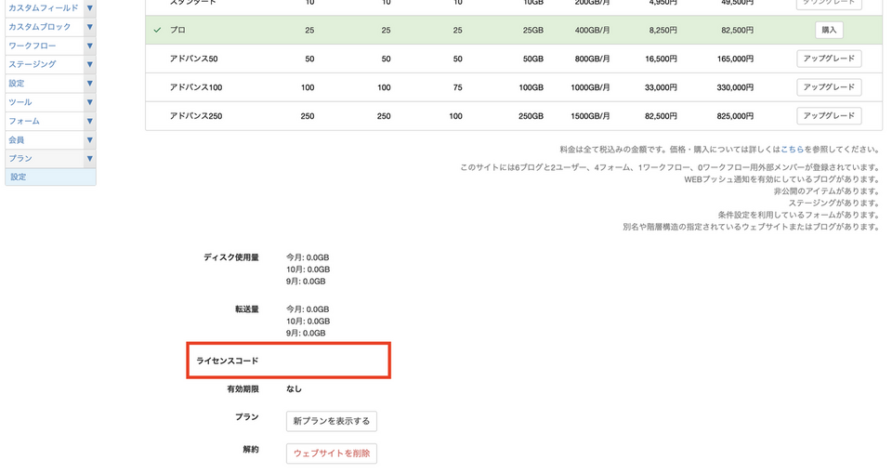Expand the フォーム section arrow
892x473 pixels.
[x=89, y=121]
